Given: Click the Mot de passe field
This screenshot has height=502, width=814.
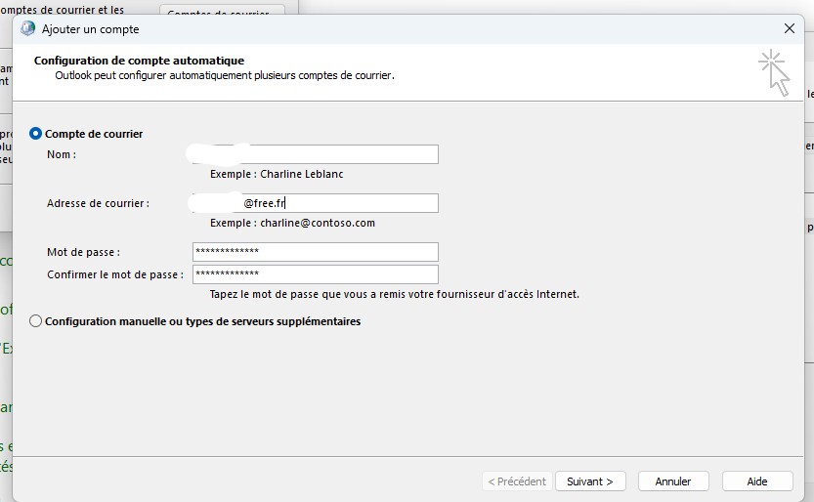Looking at the screenshot, I should [x=315, y=252].
